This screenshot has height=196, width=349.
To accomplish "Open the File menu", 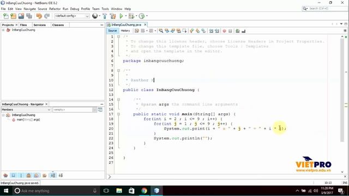I will tap(3, 9).
